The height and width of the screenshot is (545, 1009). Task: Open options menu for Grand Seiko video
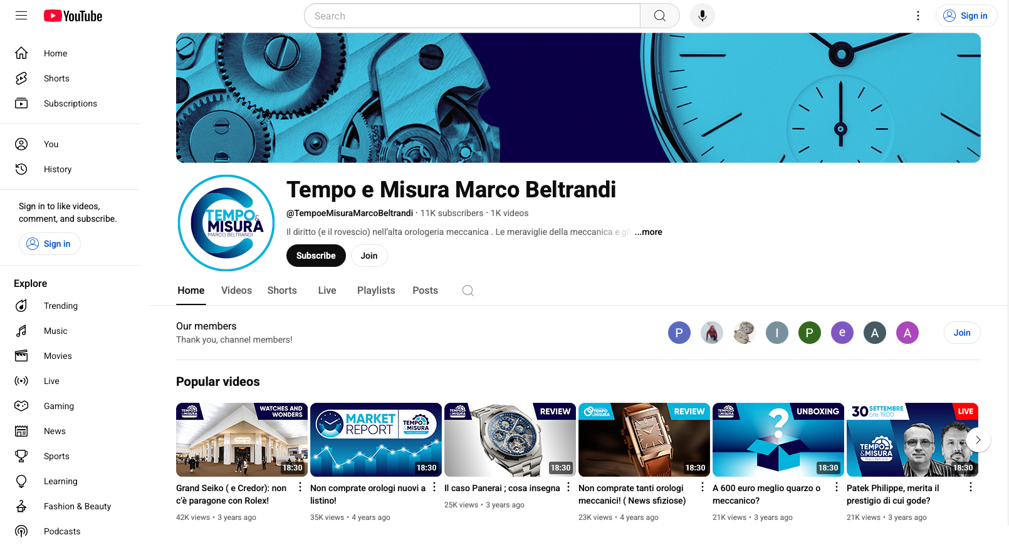tap(300, 487)
